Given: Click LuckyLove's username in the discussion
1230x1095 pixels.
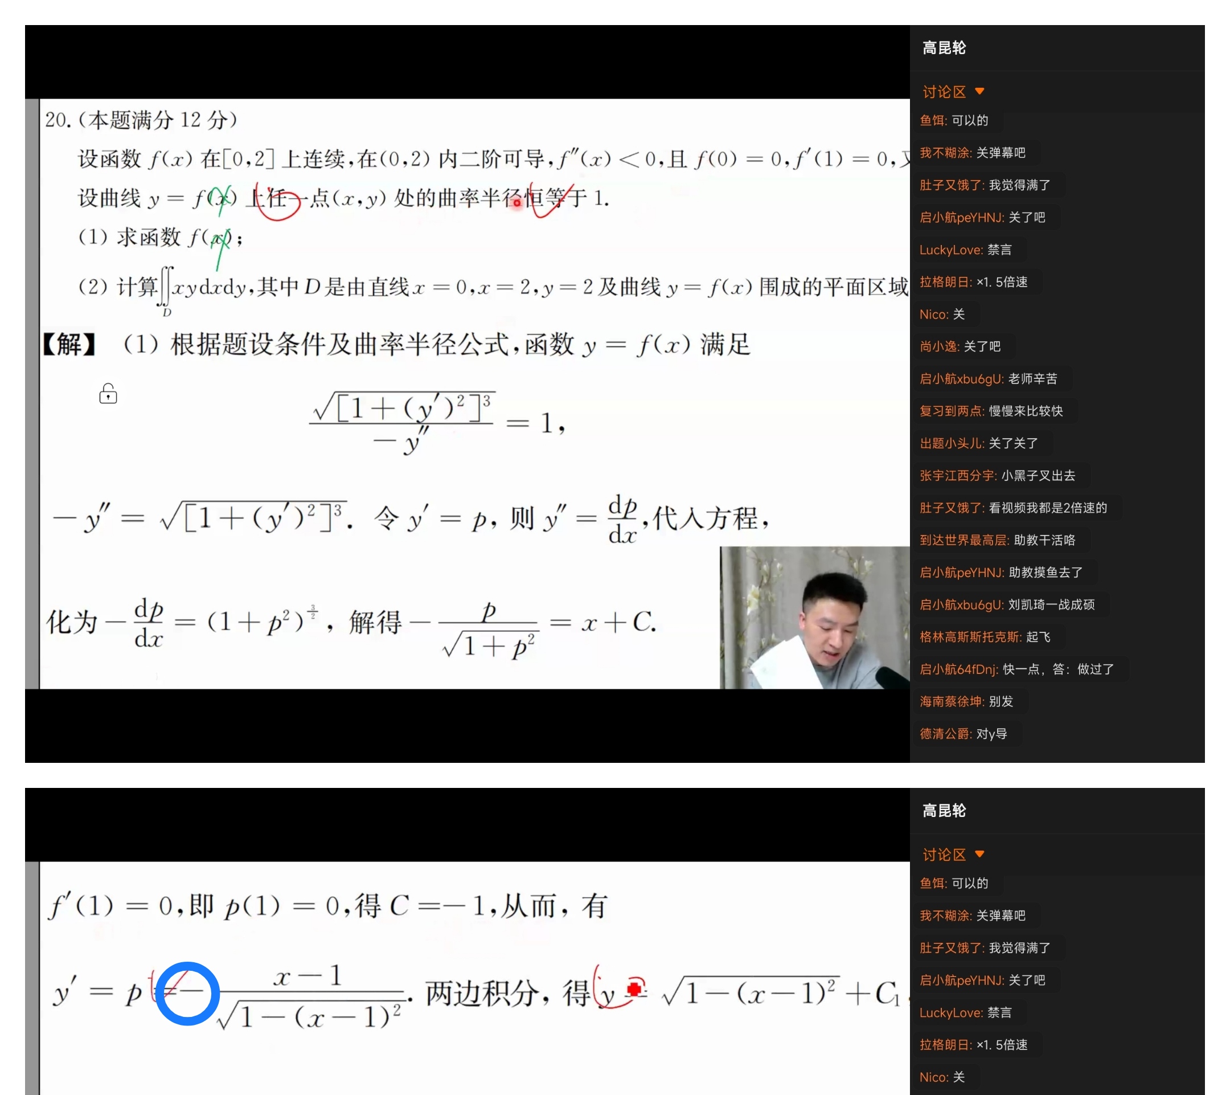Looking at the screenshot, I should pos(950,249).
